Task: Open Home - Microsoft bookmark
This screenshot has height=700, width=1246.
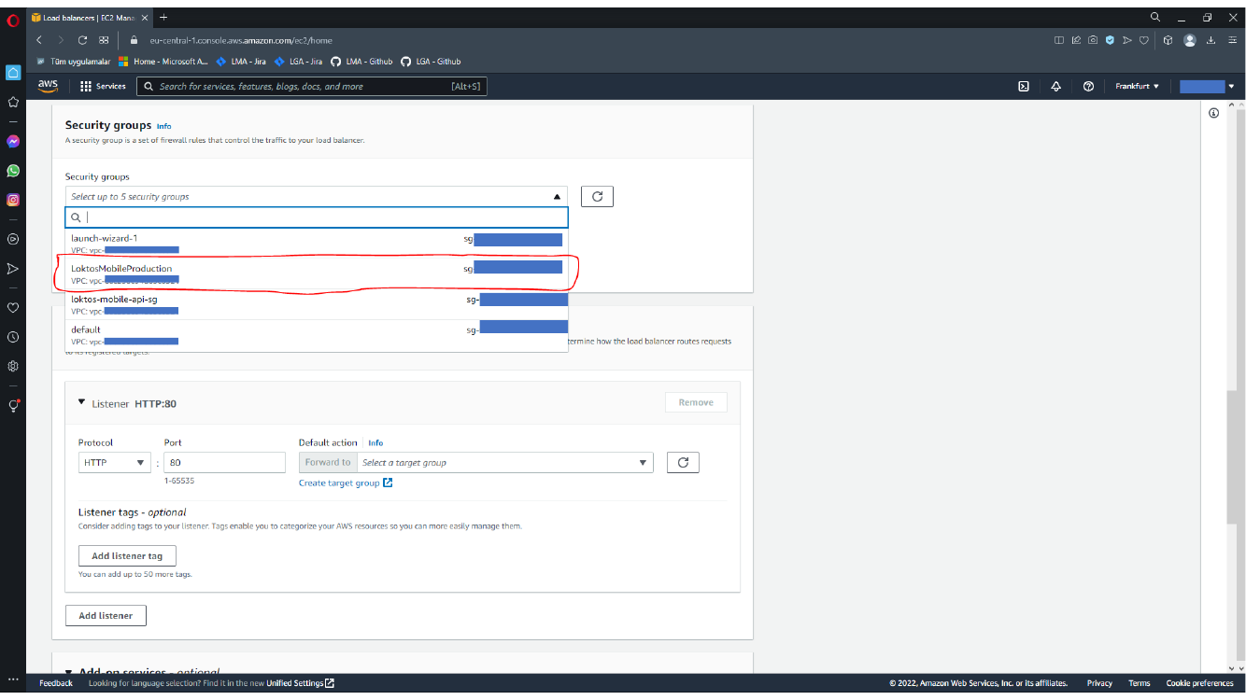Action: [163, 62]
